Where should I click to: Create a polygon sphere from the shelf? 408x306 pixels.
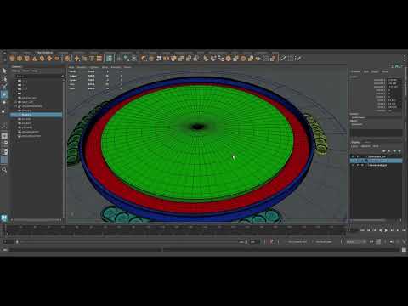coord(12,59)
